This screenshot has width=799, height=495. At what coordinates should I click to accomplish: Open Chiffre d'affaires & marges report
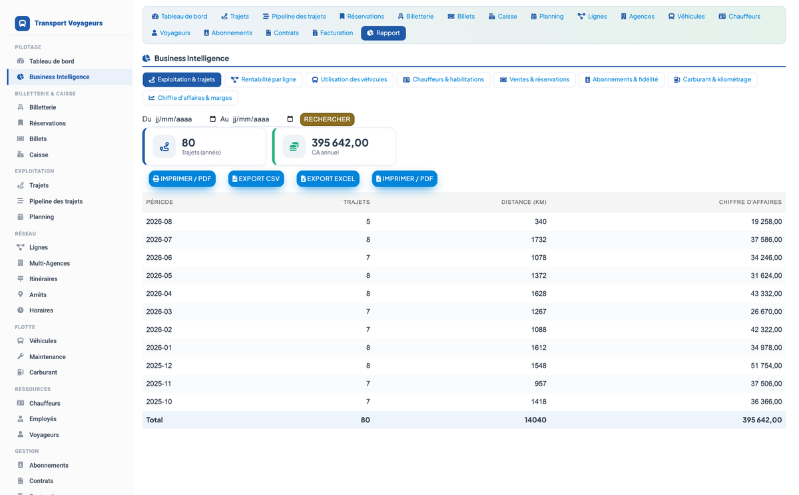pyautogui.click(x=190, y=98)
